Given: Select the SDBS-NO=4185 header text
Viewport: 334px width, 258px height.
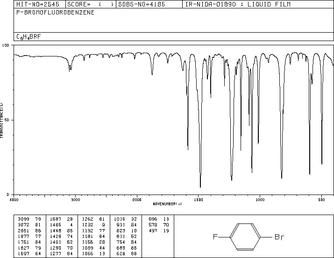Looking at the screenshot, I should point(142,4).
